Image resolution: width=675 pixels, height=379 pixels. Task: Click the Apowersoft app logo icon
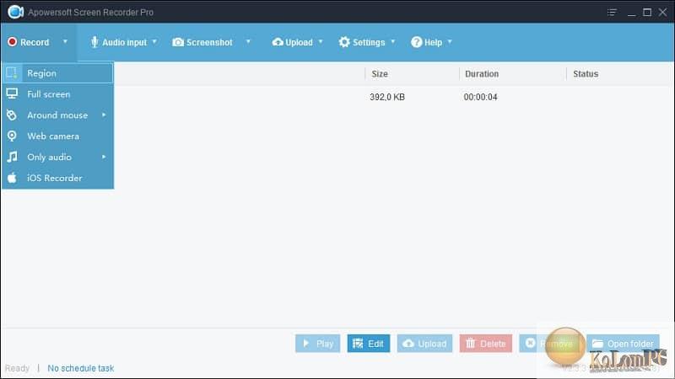tap(15, 12)
